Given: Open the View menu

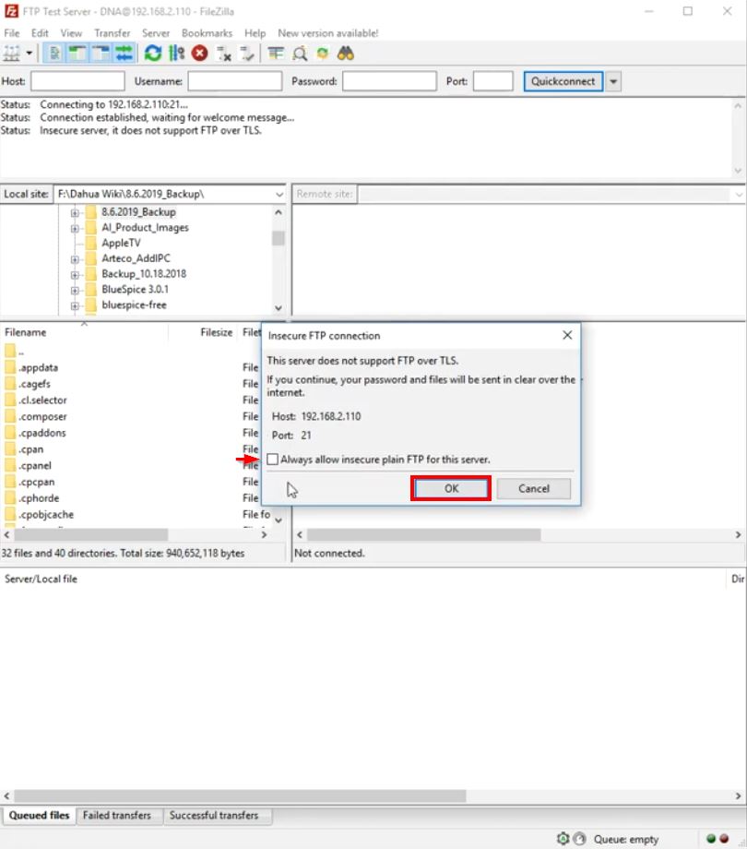Looking at the screenshot, I should [x=71, y=33].
